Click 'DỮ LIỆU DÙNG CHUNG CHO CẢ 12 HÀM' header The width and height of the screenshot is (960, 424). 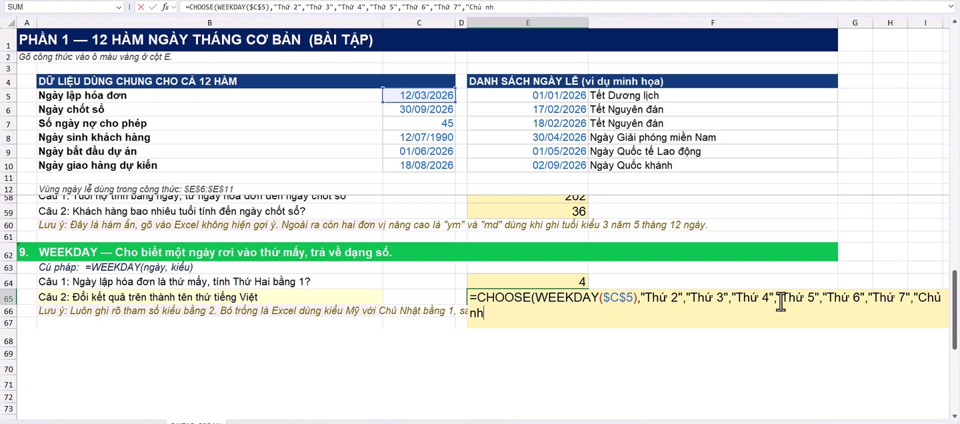coord(246,81)
